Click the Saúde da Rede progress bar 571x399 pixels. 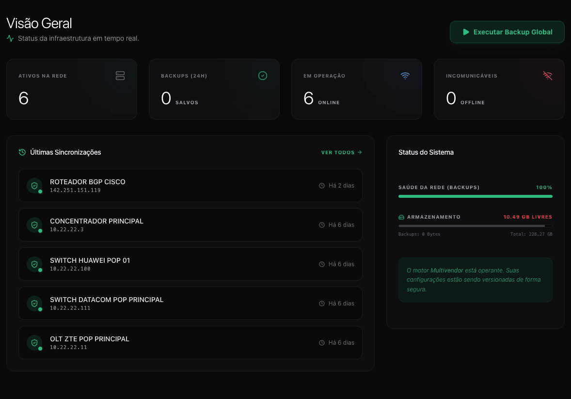(475, 196)
